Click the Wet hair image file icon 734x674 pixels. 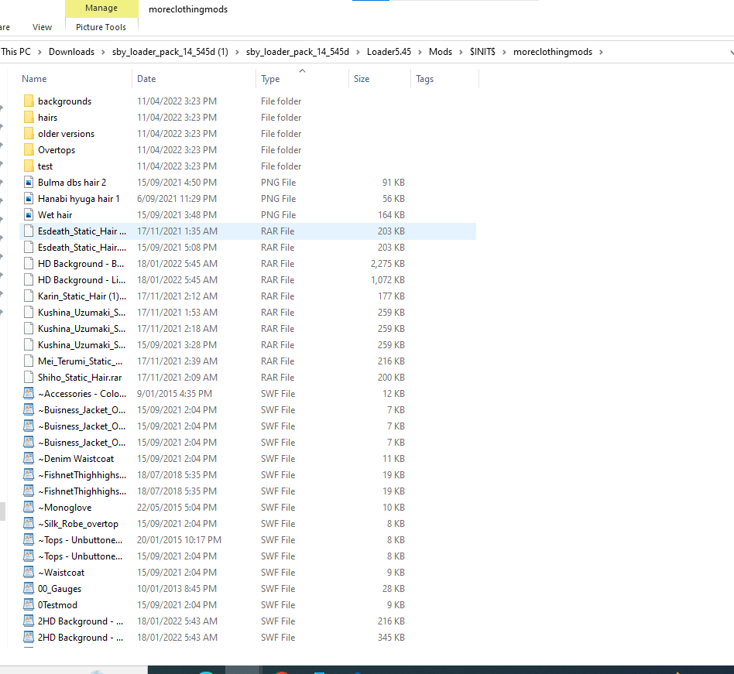tap(29, 215)
